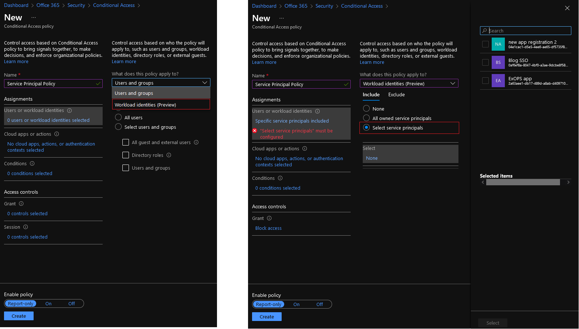Screen dimensions: 579x329
Task: Open info icon beside Directory roles
Action: (169, 155)
